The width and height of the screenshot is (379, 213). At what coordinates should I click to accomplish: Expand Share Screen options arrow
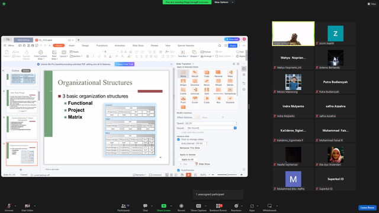click(171, 206)
